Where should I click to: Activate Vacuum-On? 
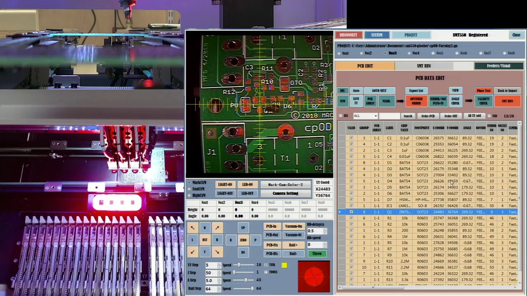[294, 226]
